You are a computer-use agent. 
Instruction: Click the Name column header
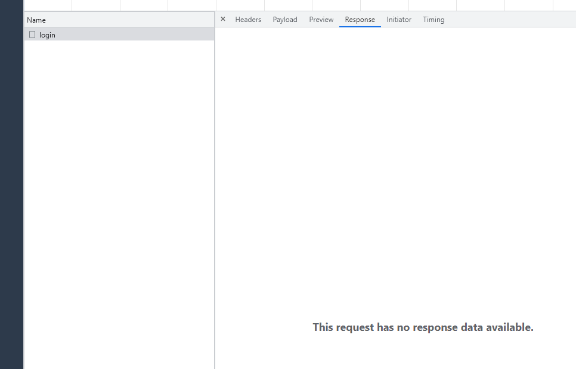coord(119,20)
